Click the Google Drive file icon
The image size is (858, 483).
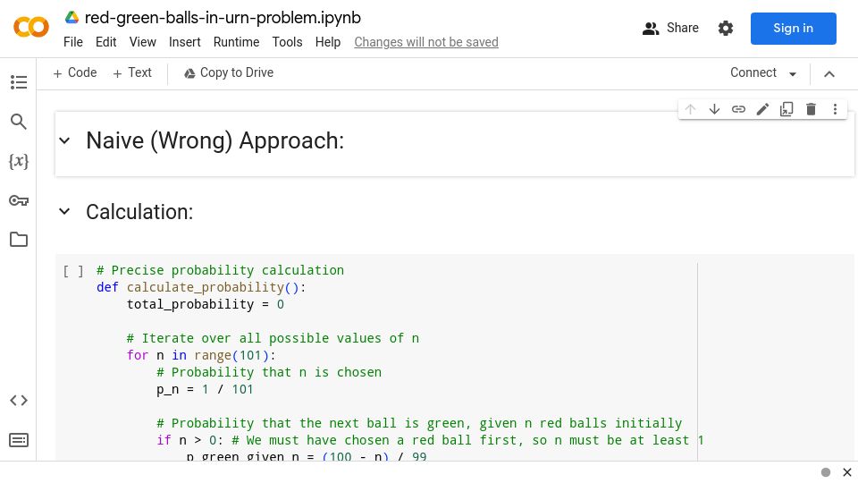pyautogui.click(x=71, y=18)
